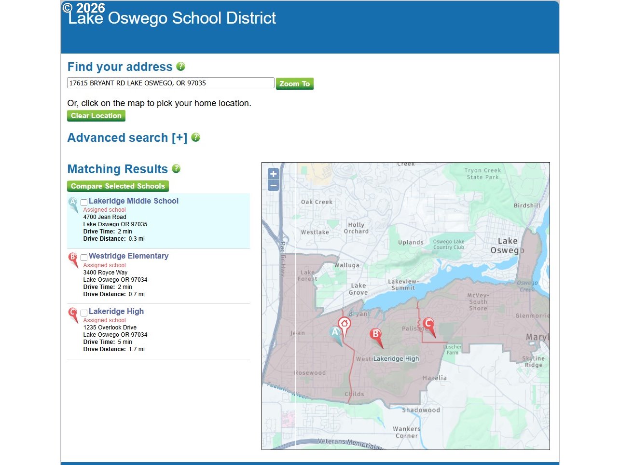Click the home location marker on map
This screenshot has width=620, height=465.
344,325
